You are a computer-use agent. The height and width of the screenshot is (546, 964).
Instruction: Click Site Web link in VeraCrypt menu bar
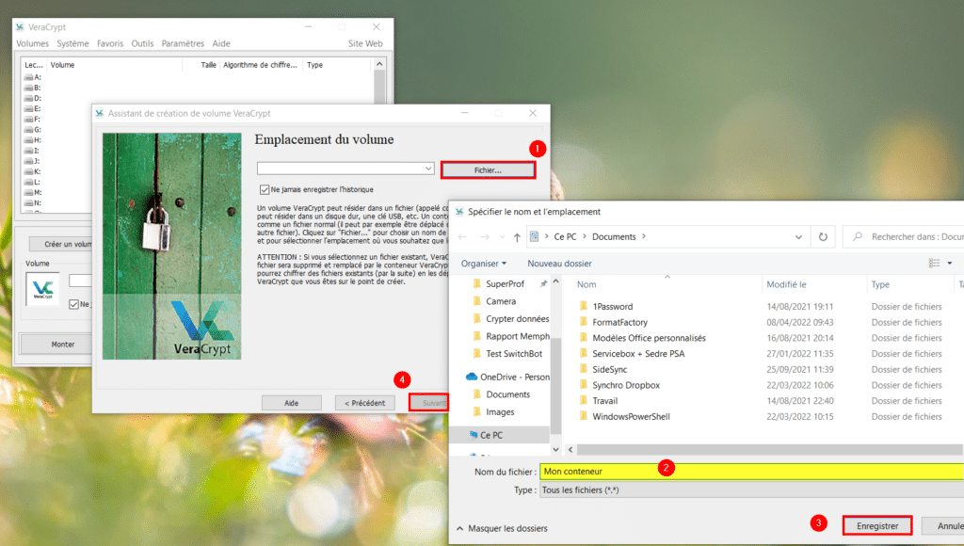click(x=365, y=43)
